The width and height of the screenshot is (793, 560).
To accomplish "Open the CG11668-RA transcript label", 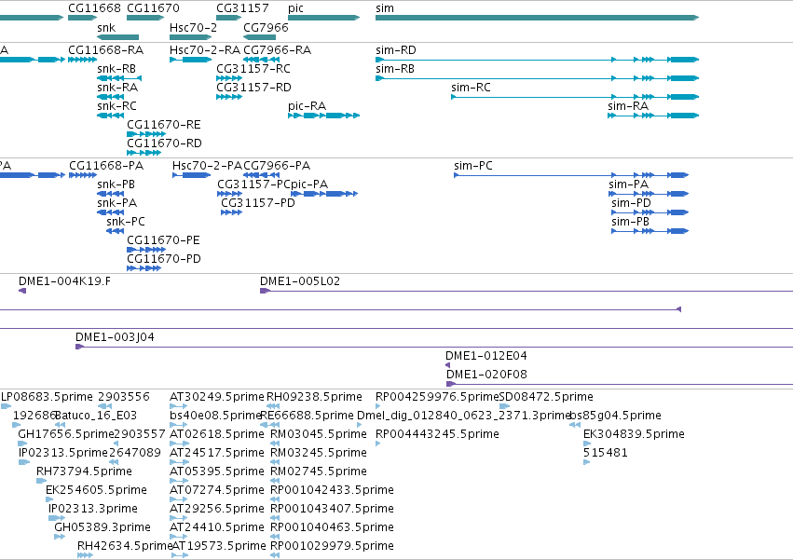I will (105, 50).
